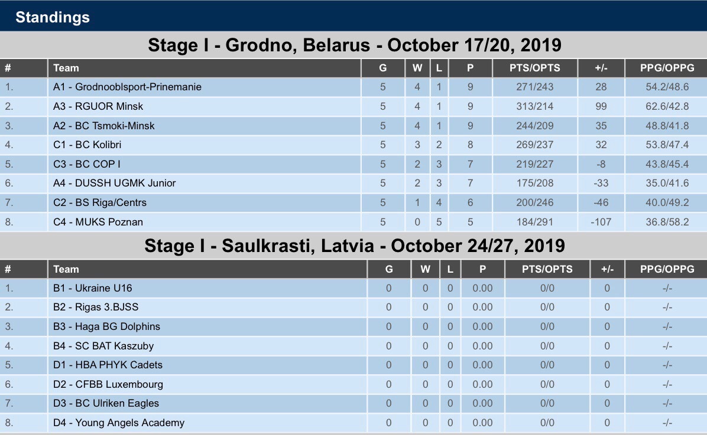Select B2 - Rigas 3.BJSS team
Image resolution: width=707 pixels, height=435 pixels.
[96, 307]
